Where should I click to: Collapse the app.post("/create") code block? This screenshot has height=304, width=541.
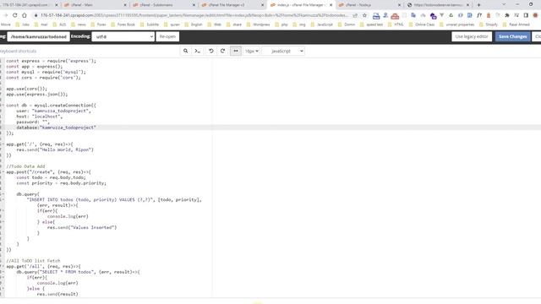click(3, 171)
